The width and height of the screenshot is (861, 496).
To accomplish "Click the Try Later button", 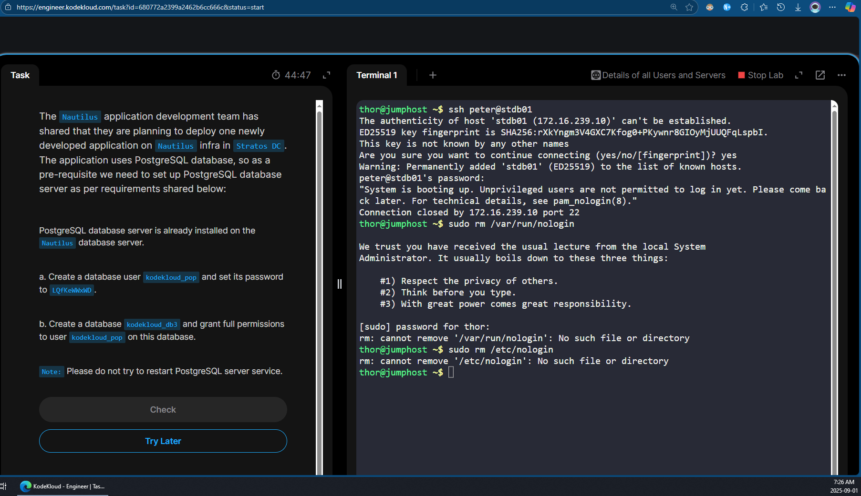I will [x=163, y=441].
